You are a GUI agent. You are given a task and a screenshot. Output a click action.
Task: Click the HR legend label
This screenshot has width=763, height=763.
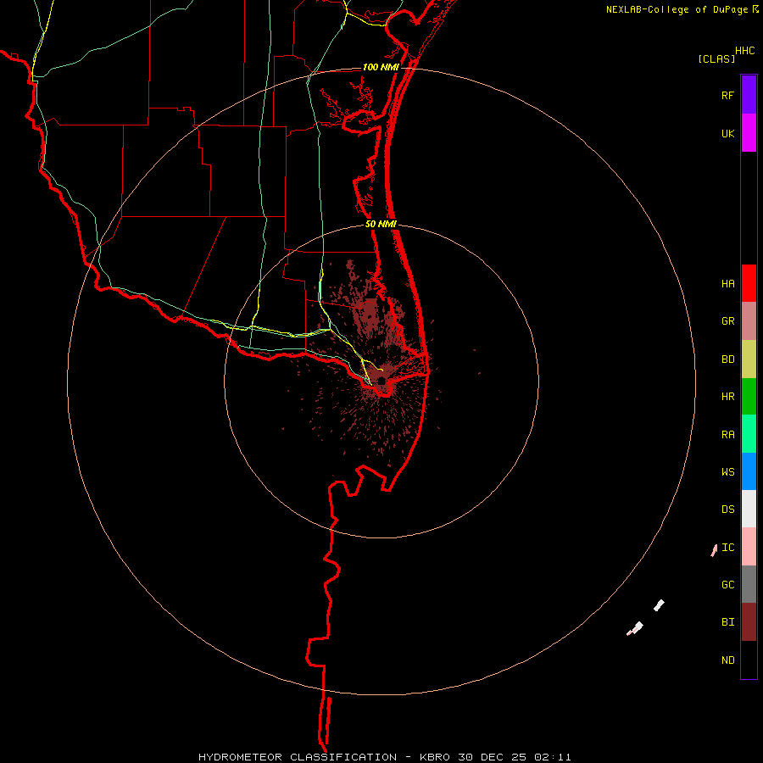tap(727, 397)
